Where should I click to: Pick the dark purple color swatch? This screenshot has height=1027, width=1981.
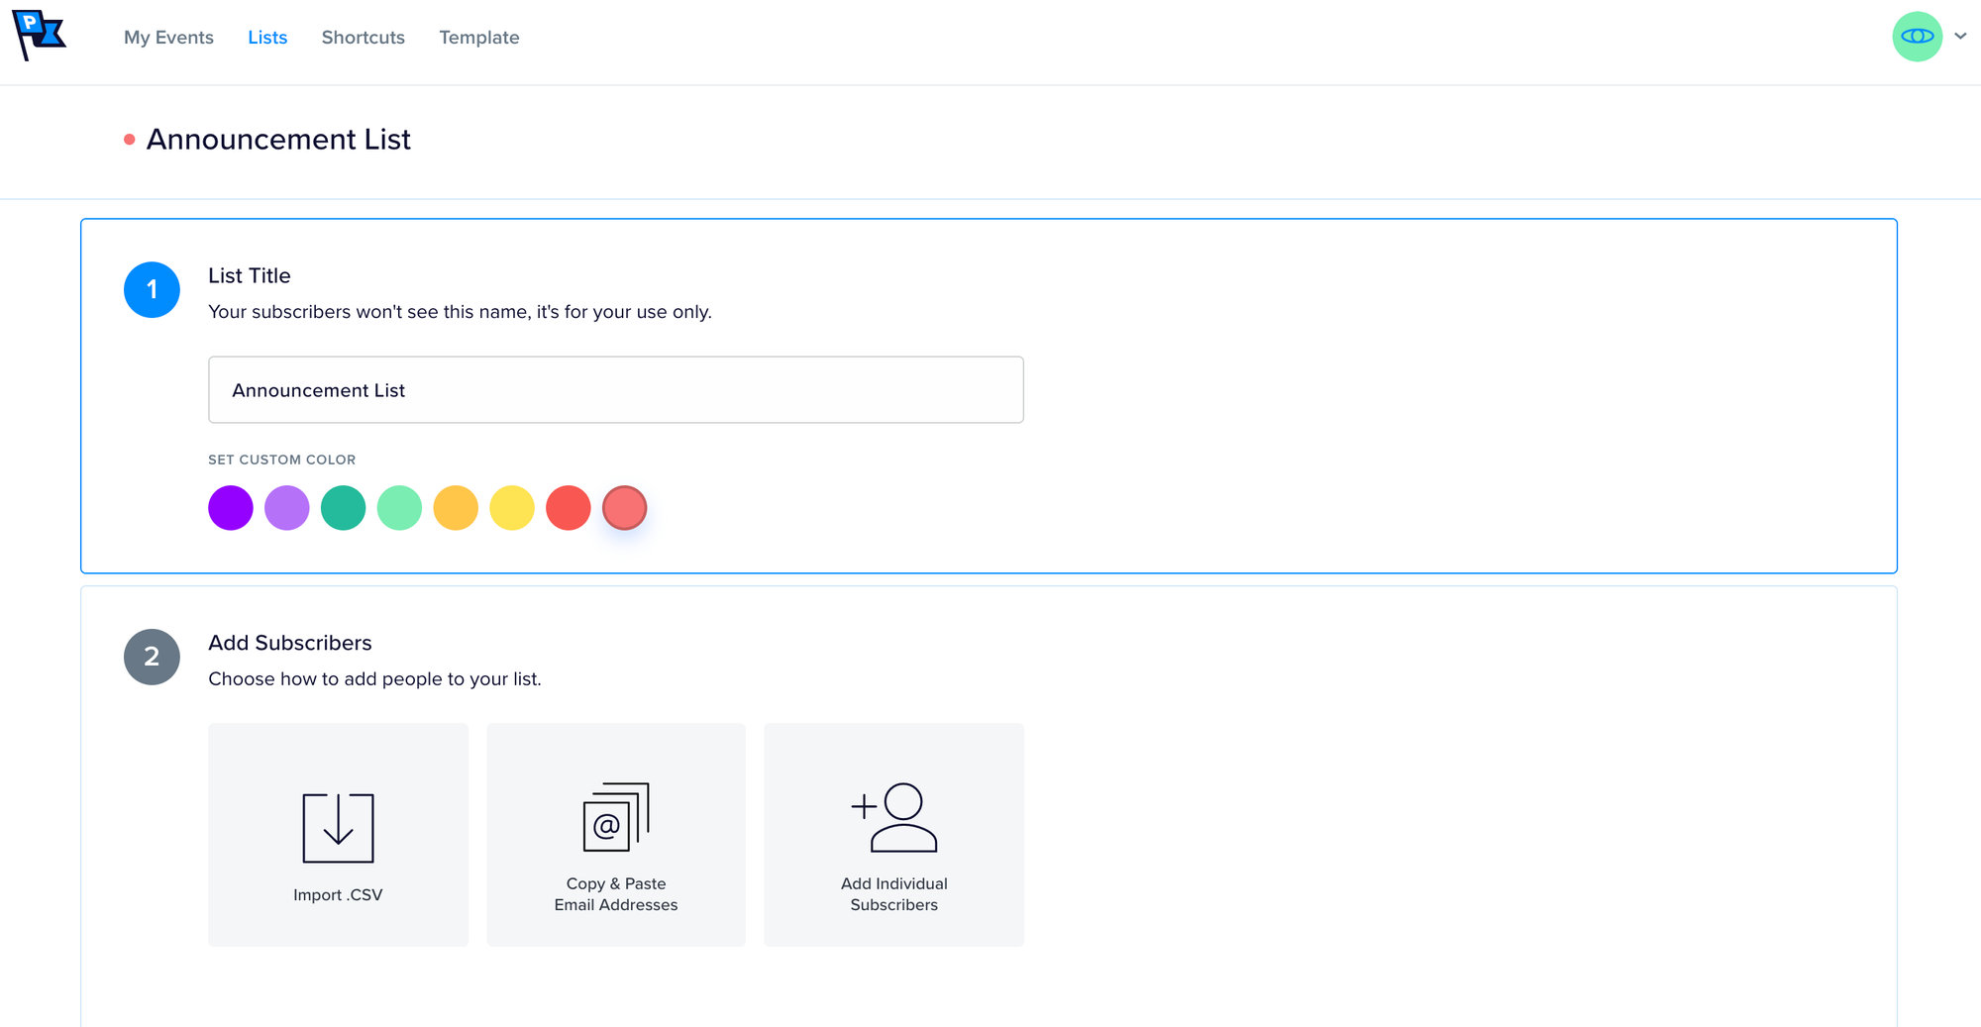[x=231, y=508]
